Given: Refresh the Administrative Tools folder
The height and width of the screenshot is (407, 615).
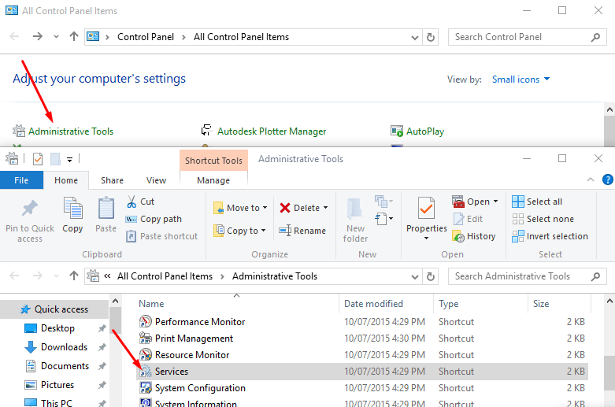Looking at the screenshot, I should [430, 276].
